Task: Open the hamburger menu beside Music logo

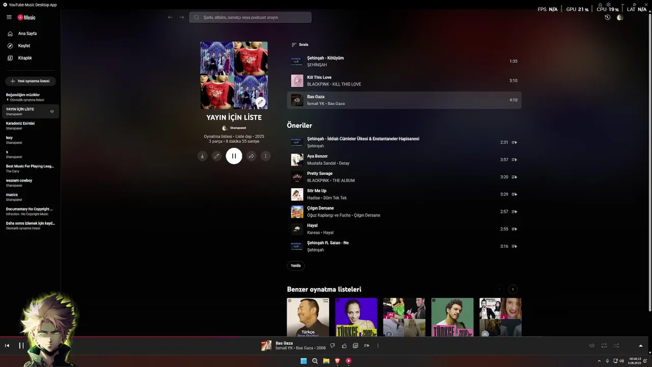Action: coord(9,17)
